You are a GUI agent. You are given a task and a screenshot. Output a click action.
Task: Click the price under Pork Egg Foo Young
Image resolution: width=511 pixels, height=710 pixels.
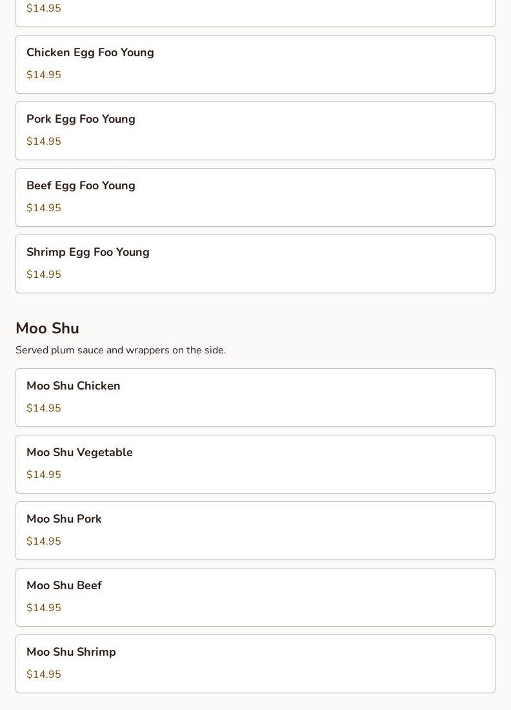click(x=44, y=141)
